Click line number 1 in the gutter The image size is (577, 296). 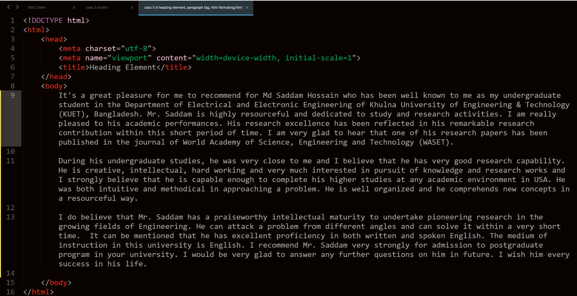12,20
